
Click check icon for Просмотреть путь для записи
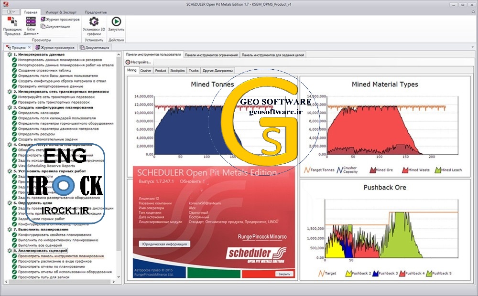[14, 277]
